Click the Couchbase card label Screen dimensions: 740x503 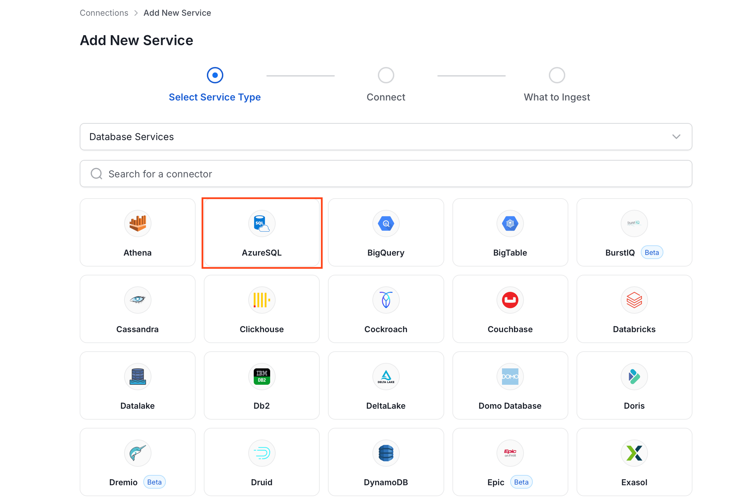[510, 329]
